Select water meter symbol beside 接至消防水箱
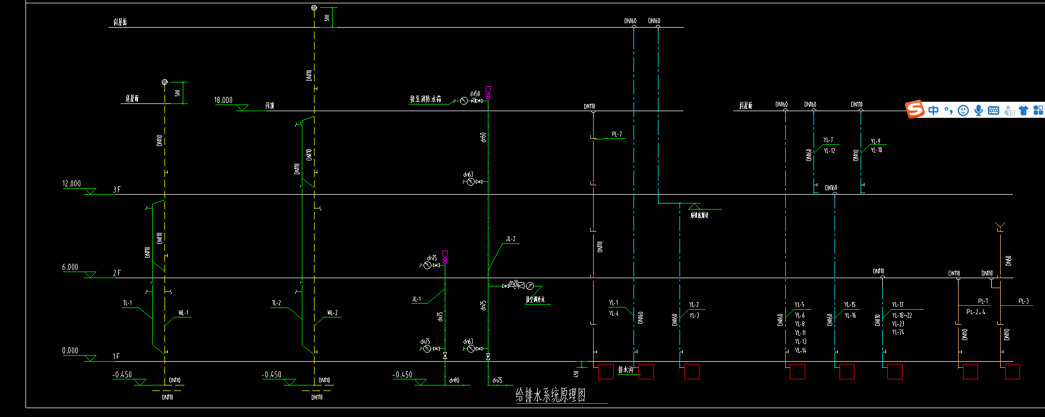This screenshot has width=1045, height=417. [x=464, y=101]
